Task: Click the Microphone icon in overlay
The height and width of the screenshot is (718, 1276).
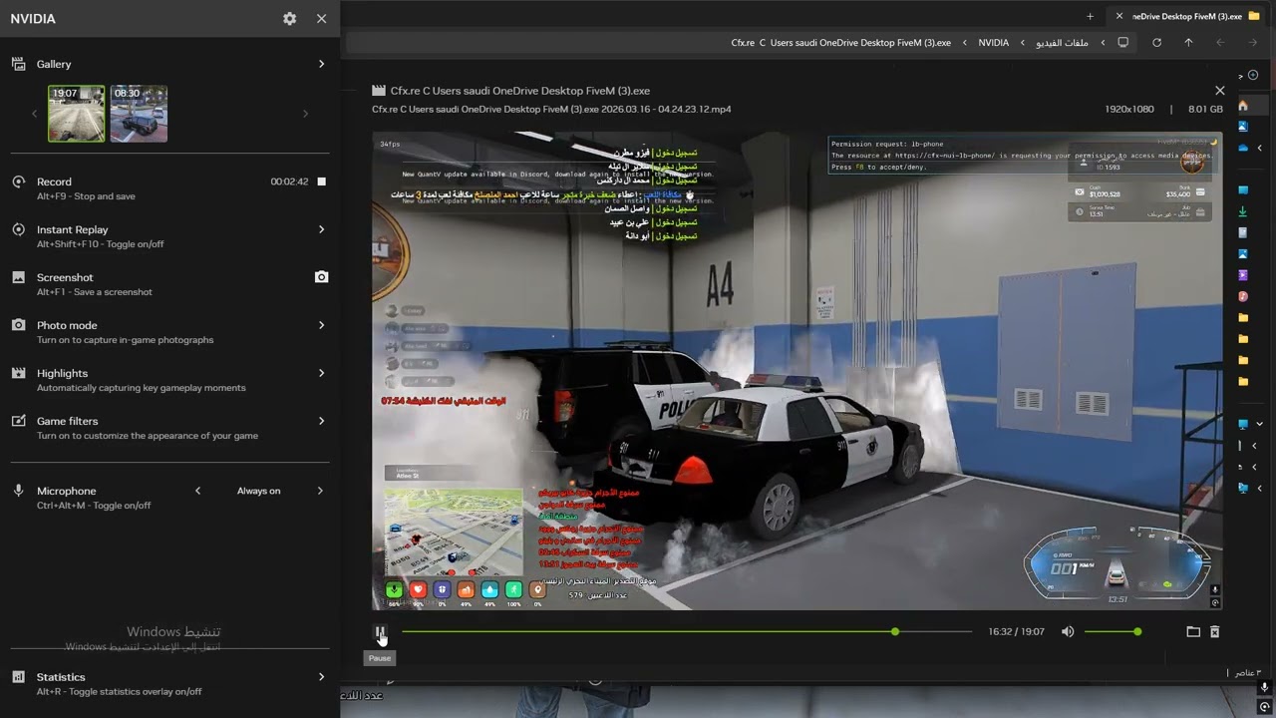Action: [18, 491]
